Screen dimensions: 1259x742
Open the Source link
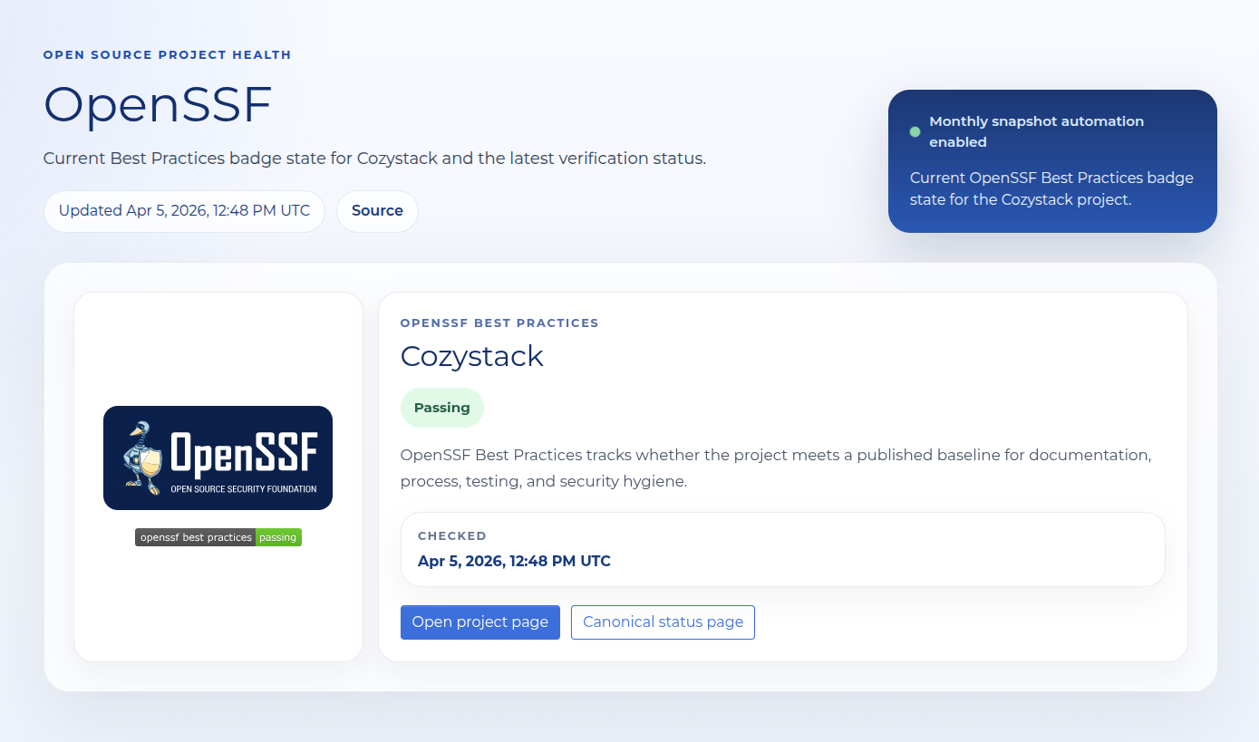click(x=377, y=210)
